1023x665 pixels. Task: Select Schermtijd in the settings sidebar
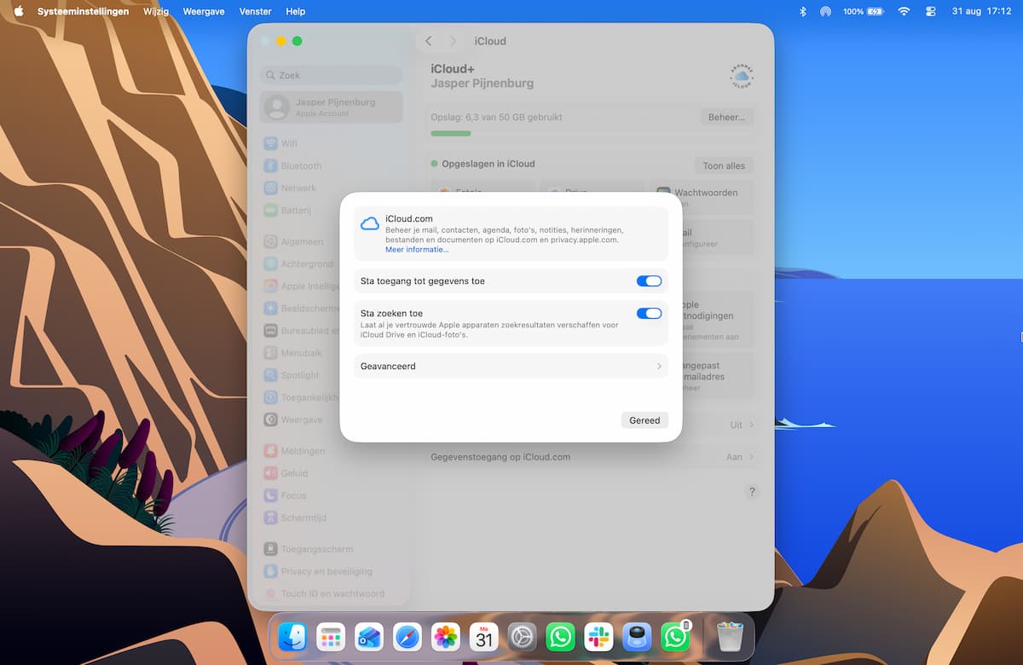pos(331,518)
